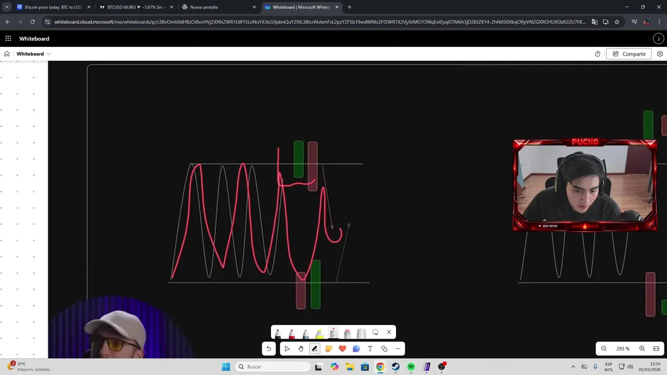Go back in browser history

point(7,22)
